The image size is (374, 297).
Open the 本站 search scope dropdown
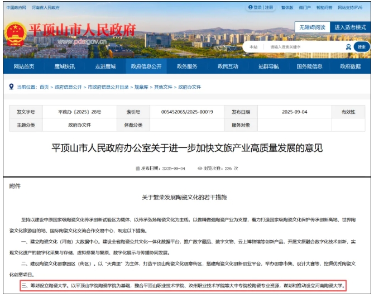coord(255,47)
